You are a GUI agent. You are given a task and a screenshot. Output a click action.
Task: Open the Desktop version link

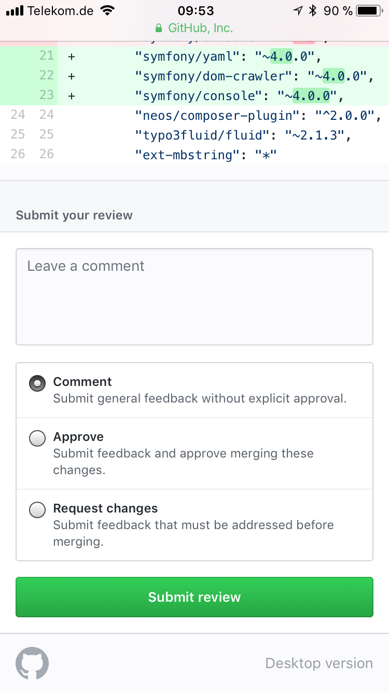click(319, 663)
